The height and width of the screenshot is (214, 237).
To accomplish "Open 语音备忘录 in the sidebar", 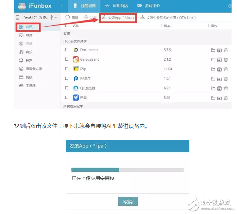I will coord(31,69).
